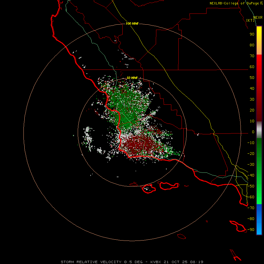Click the '-40' value on the velocity scale

tap(251, 175)
